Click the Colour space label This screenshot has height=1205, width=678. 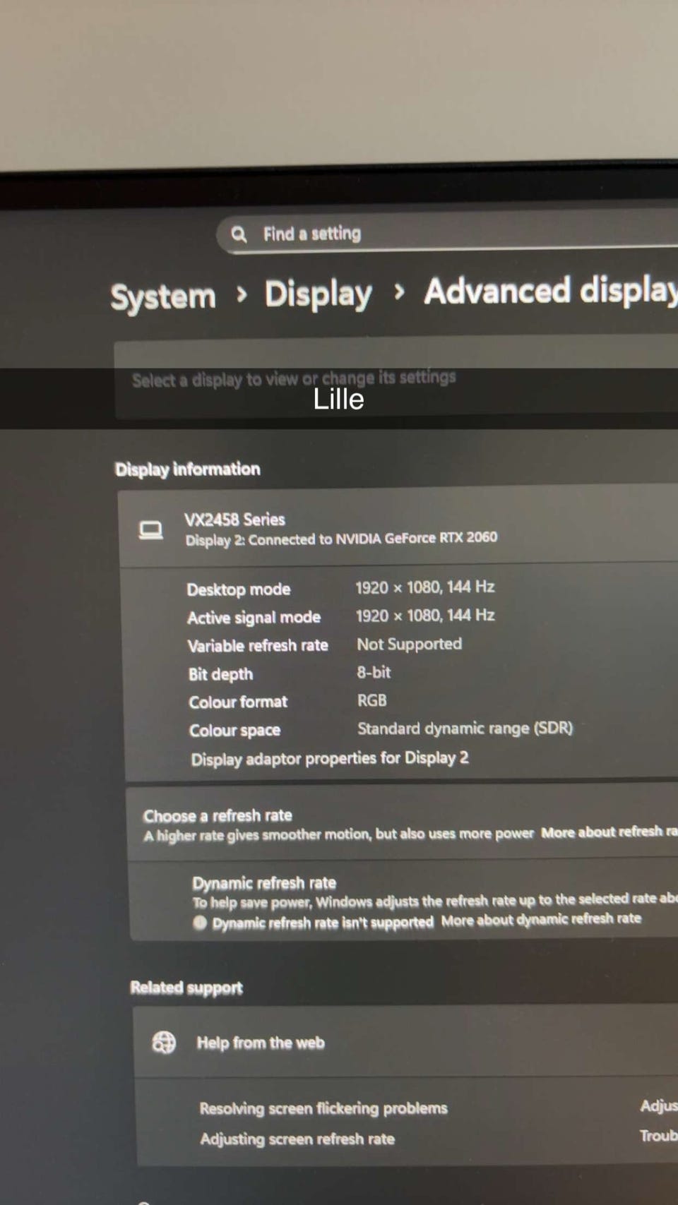pyautogui.click(x=234, y=731)
